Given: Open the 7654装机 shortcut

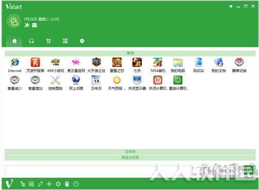Looking at the screenshot, I should pos(158,62).
